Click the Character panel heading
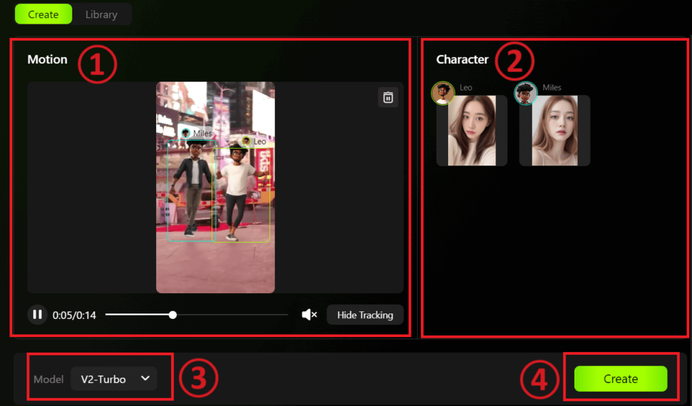Viewport: 692px width, 406px height. (x=462, y=59)
